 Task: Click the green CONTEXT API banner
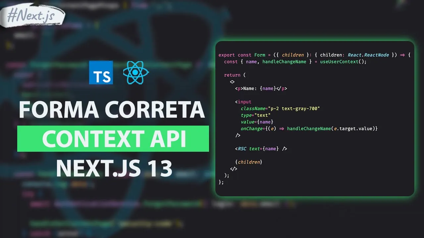(x=113, y=139)
